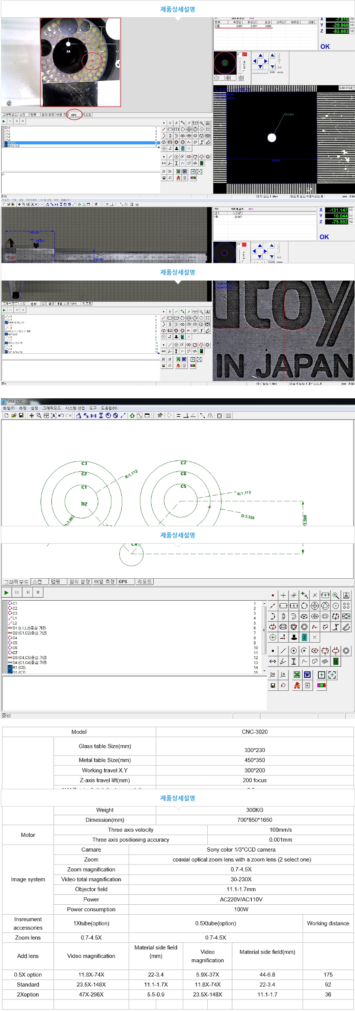Select the gray ring measure tool
Image resolution: width=355 pixels, height=1012 pixels.
304,627
